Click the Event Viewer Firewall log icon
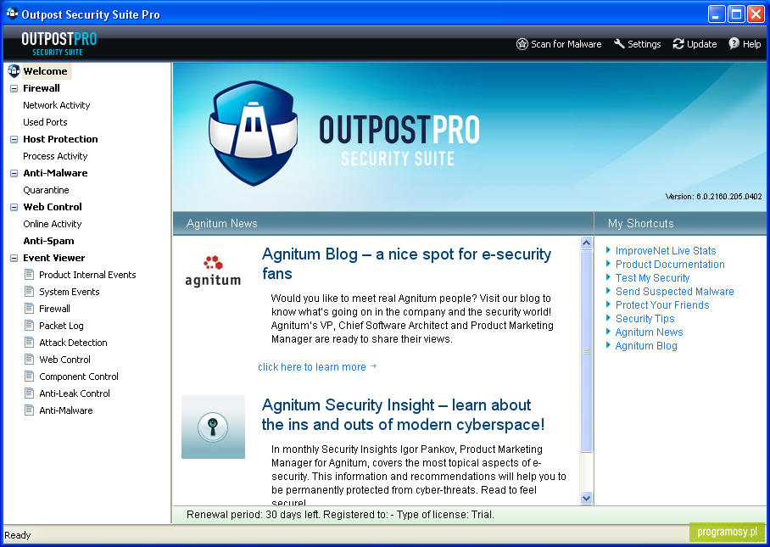Viewport: 770px width, 547px height. tap(30, 309)
